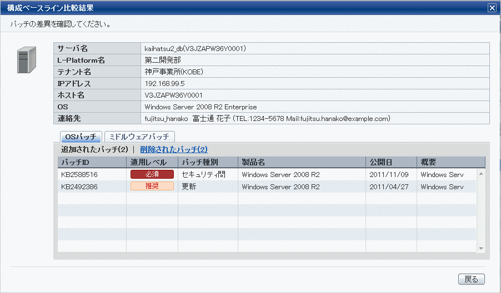Sort by 製品名 column header
Image resolution: width=501 pixels, height=293 pixels.
point(302,162)
